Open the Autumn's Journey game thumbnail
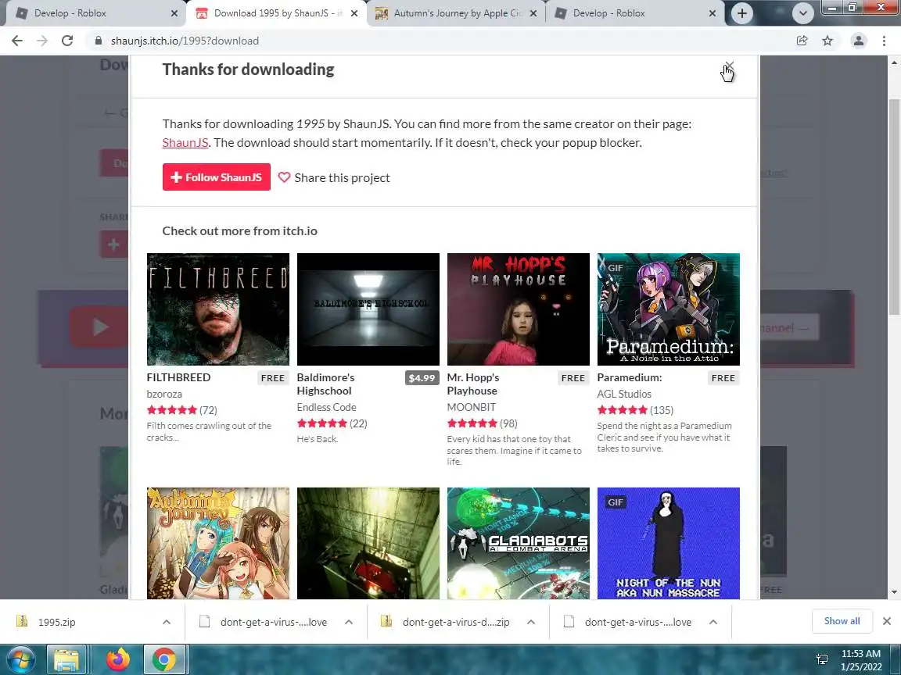 (x=217, y=543)
